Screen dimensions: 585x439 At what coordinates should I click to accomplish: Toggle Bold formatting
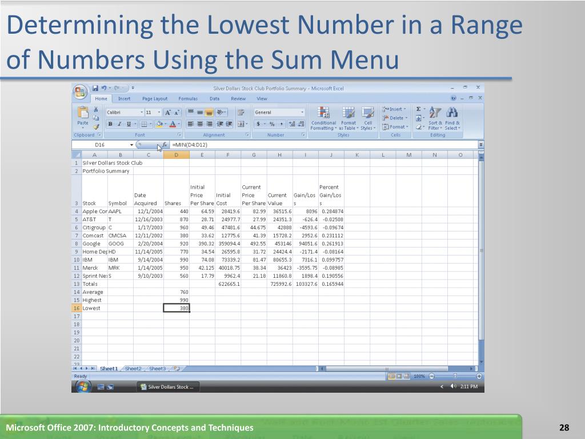click(110, 124)
